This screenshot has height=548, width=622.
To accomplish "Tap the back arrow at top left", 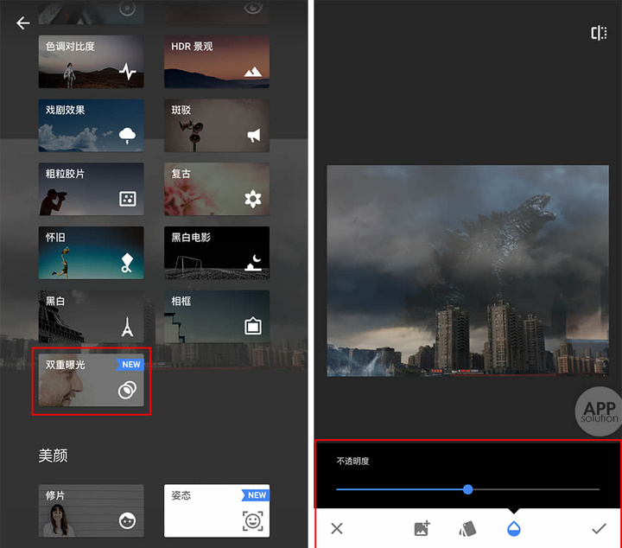I will (23, 23).
